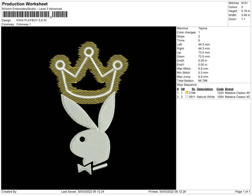Click 'Wilcom EmbroideryStudio – Level 3 Advanced' text
Viewport: 252px width, 195px height.
click(32, 9)
